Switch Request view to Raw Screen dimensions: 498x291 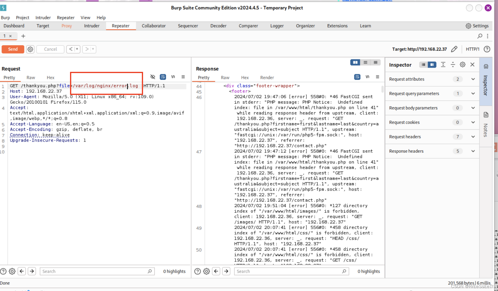(x=31, y=78)
